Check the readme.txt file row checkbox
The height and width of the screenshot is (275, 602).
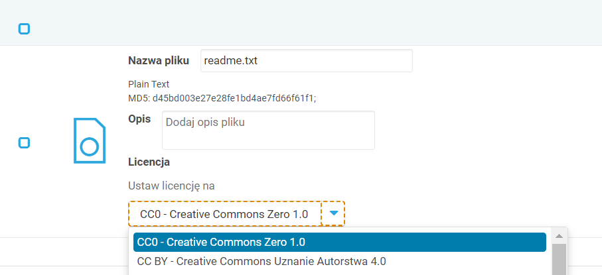(x=24, y=142)
